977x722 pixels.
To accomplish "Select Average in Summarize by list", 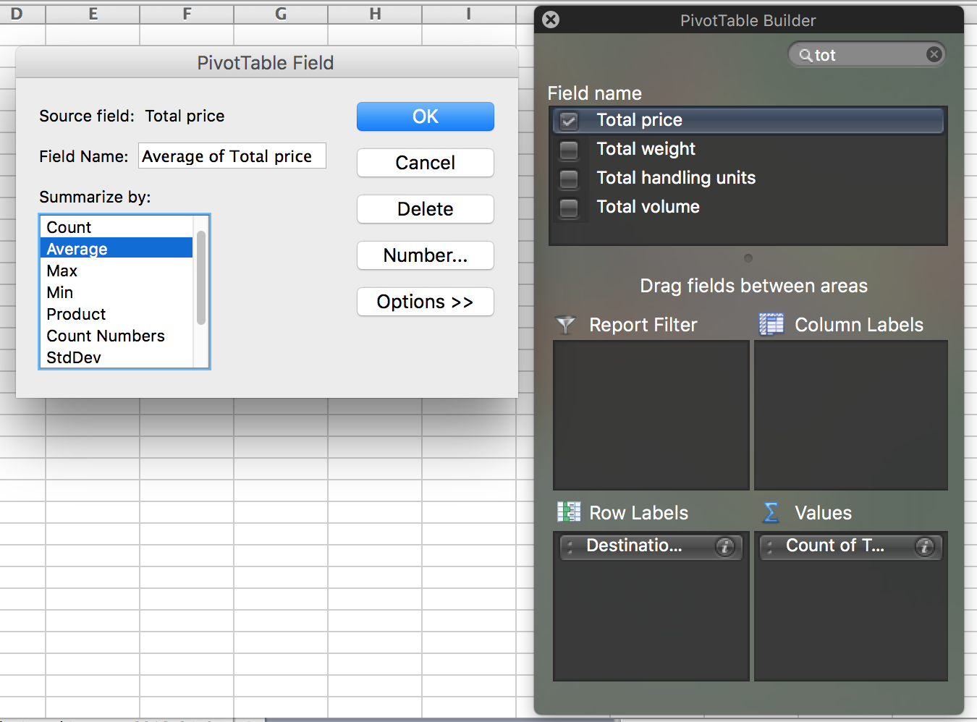I will click(117, 249).
